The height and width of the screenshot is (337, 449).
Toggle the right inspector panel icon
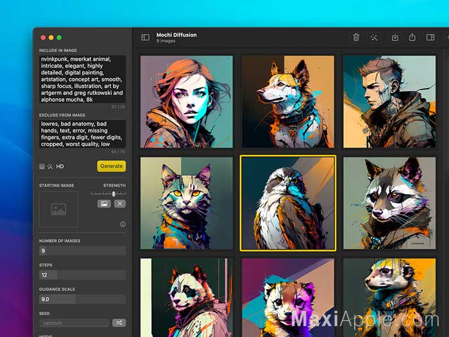(430, 37)
